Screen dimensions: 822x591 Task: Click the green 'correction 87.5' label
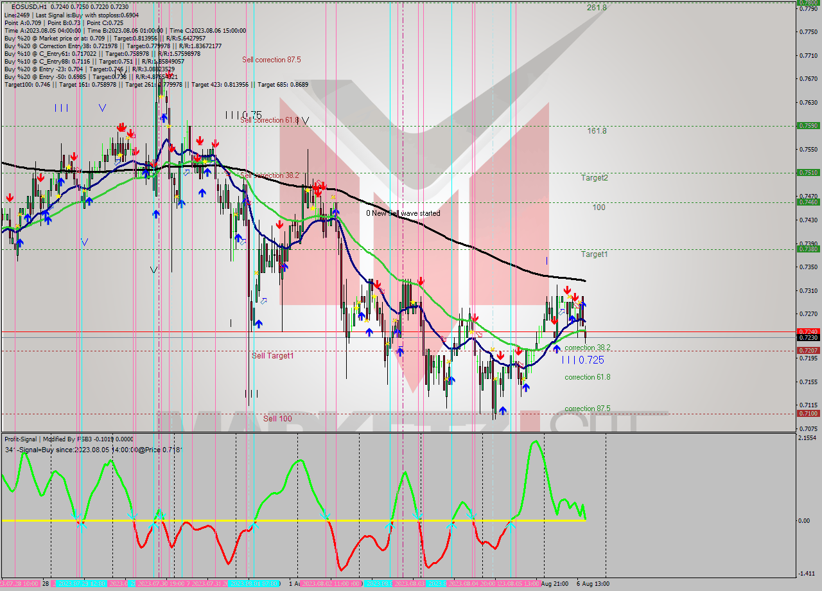[588, 409]
